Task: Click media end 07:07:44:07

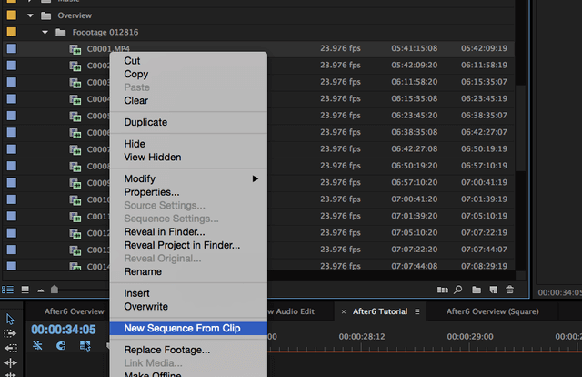Action: click(484, 250)
